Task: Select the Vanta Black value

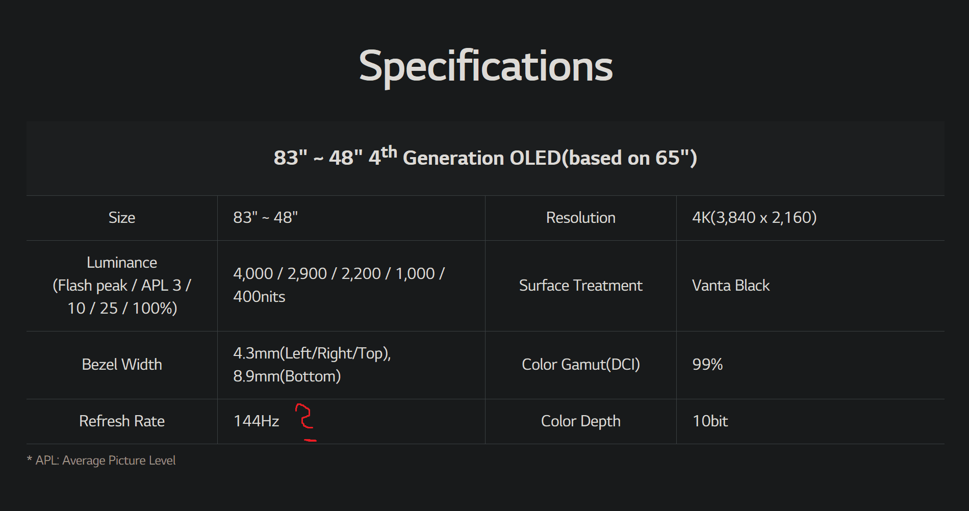Action: (730, 286)
